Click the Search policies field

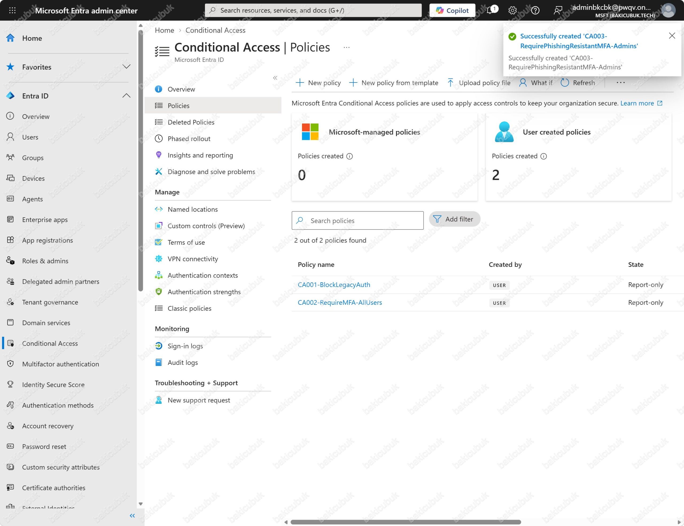[x=357, y=220]
